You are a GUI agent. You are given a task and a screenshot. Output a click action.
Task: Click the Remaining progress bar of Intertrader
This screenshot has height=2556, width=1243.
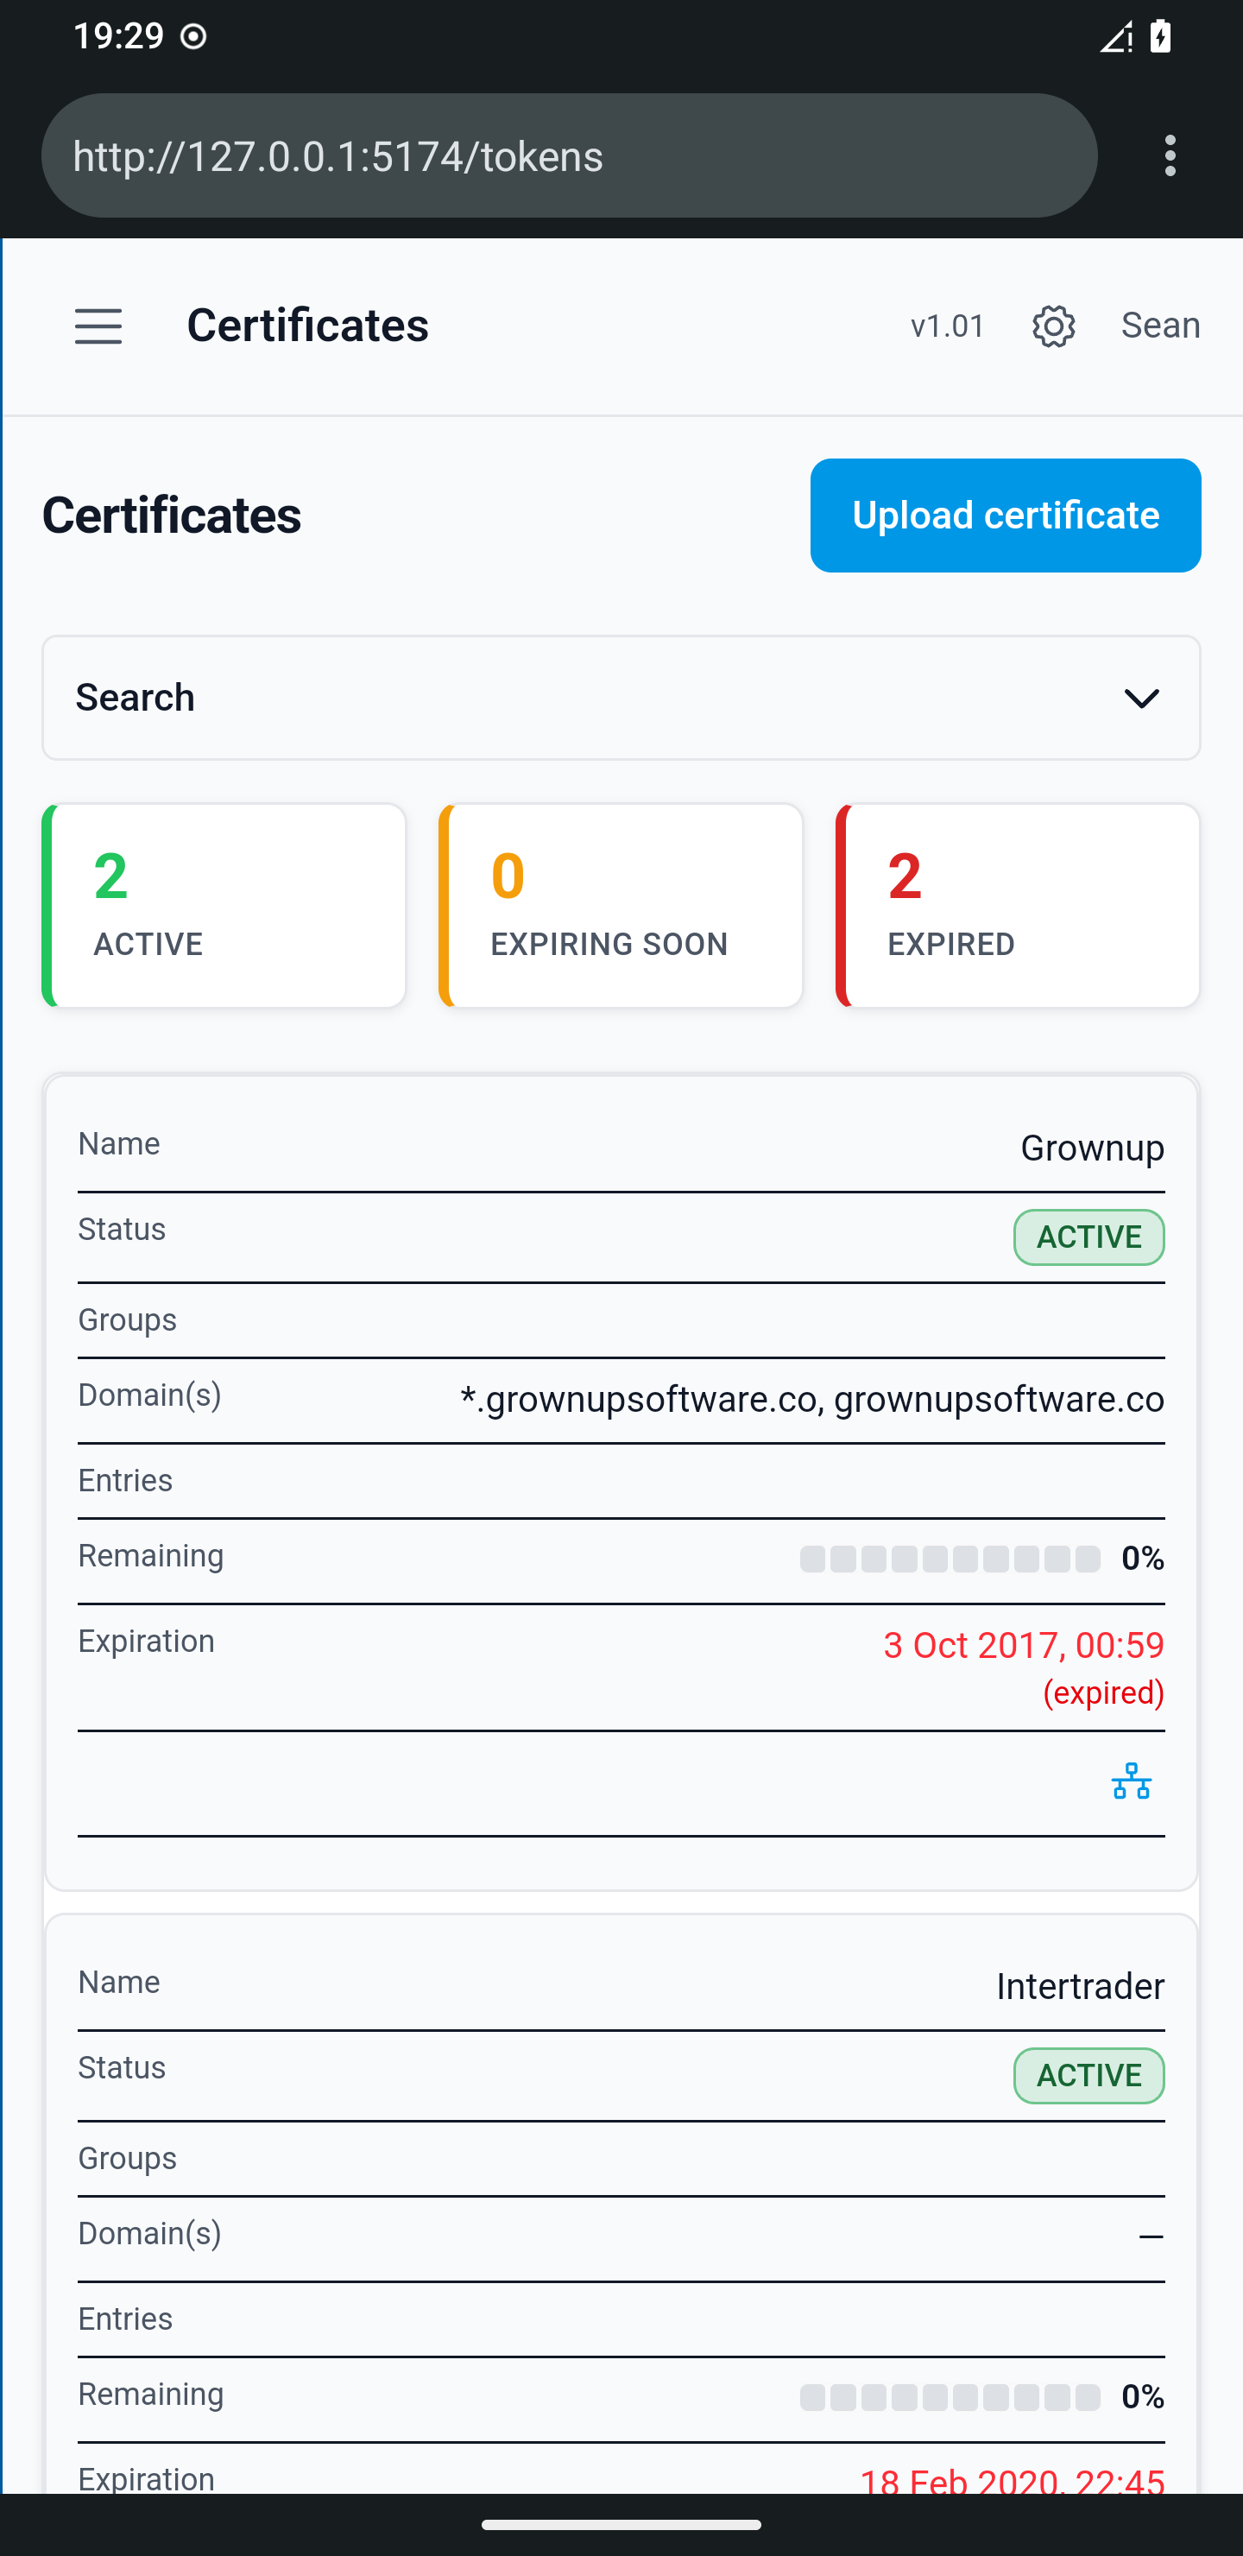(950, 2397)
